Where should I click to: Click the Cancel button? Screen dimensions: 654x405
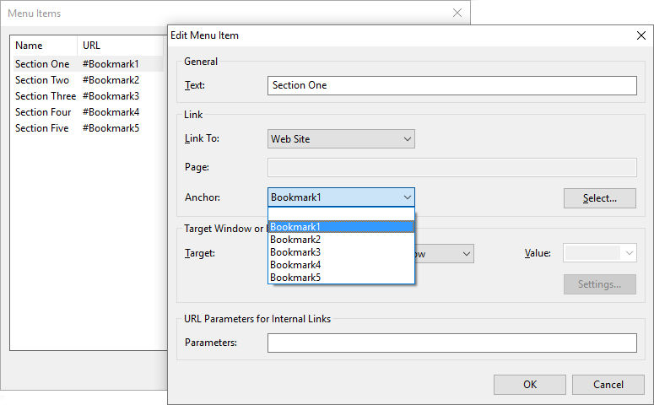tap(608, 385)
